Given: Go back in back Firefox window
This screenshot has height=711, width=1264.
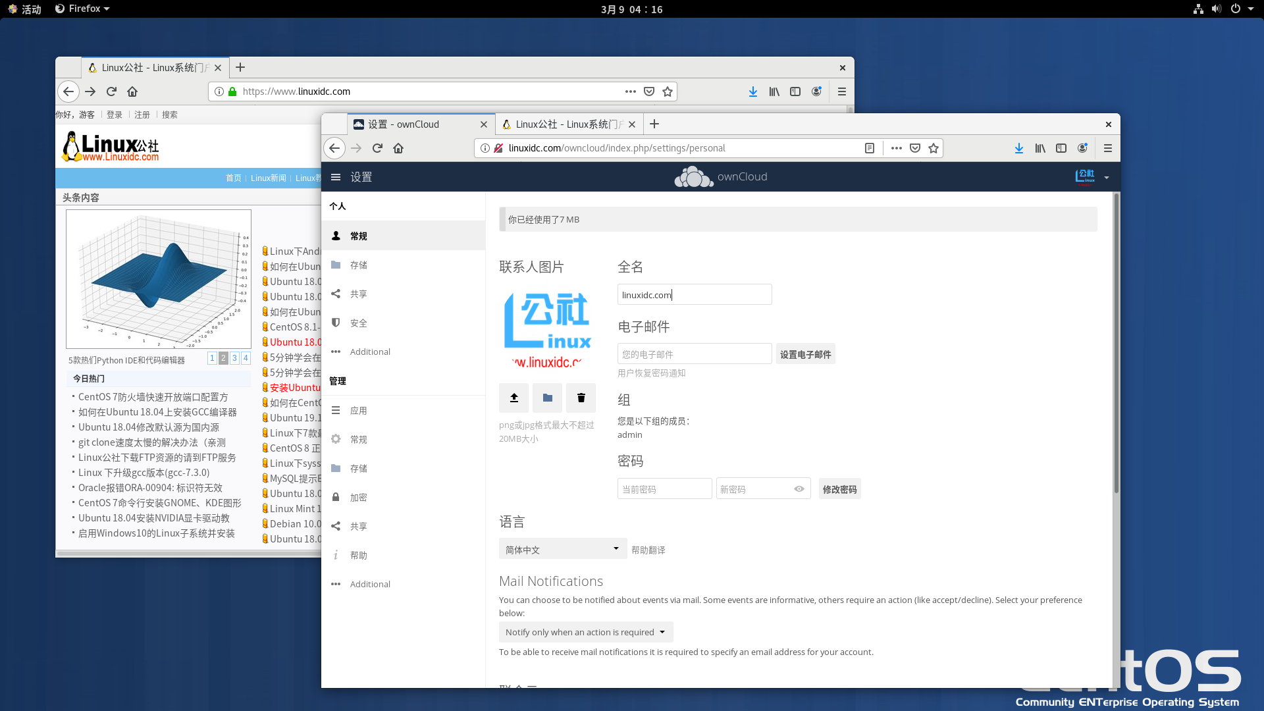Looking at the screenshot, I should 68,92.
